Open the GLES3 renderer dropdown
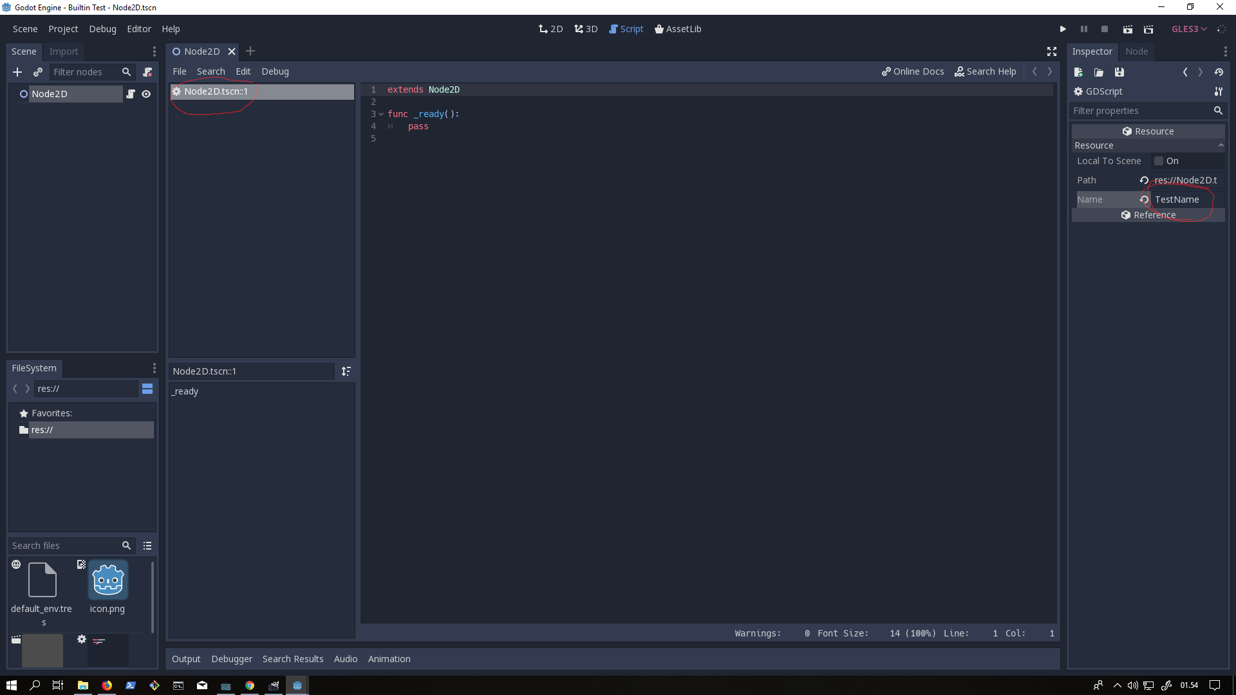This screenshot has width=1236, height=695. point(1188,29)
